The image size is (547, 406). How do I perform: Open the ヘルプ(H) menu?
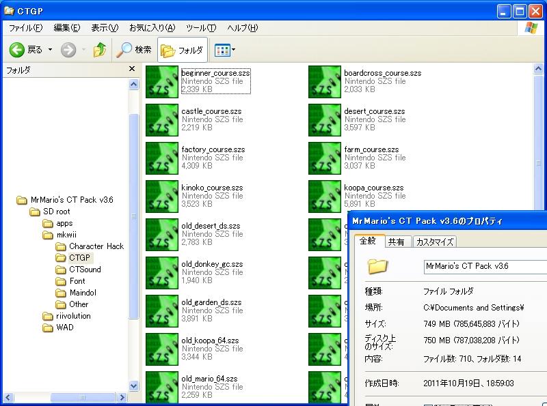coord(243,28)
